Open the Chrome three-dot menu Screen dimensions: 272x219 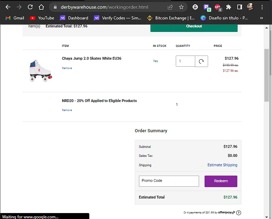[262, 7]
